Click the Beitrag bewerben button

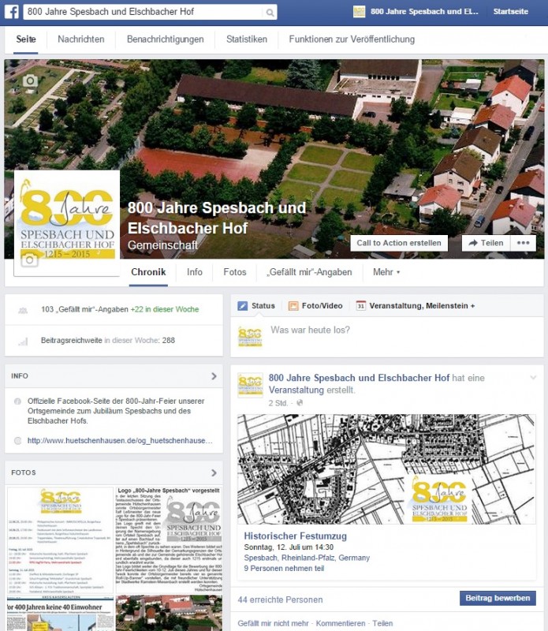pos(498,598)
